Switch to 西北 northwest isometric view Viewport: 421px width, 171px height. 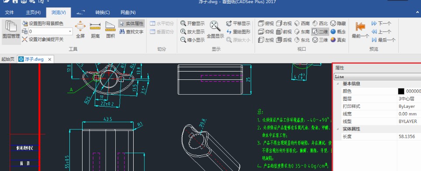320,24
